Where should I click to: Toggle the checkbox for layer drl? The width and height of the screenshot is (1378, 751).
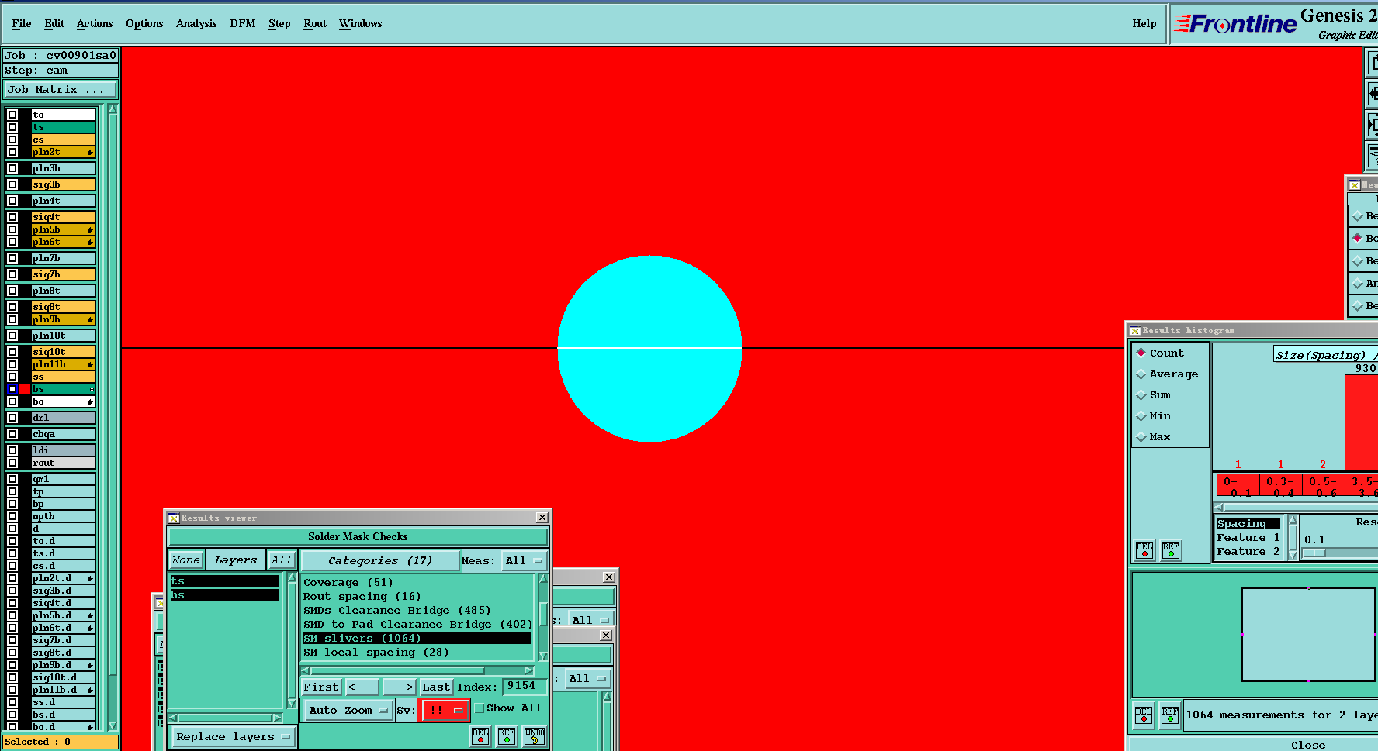coord(12,418)
